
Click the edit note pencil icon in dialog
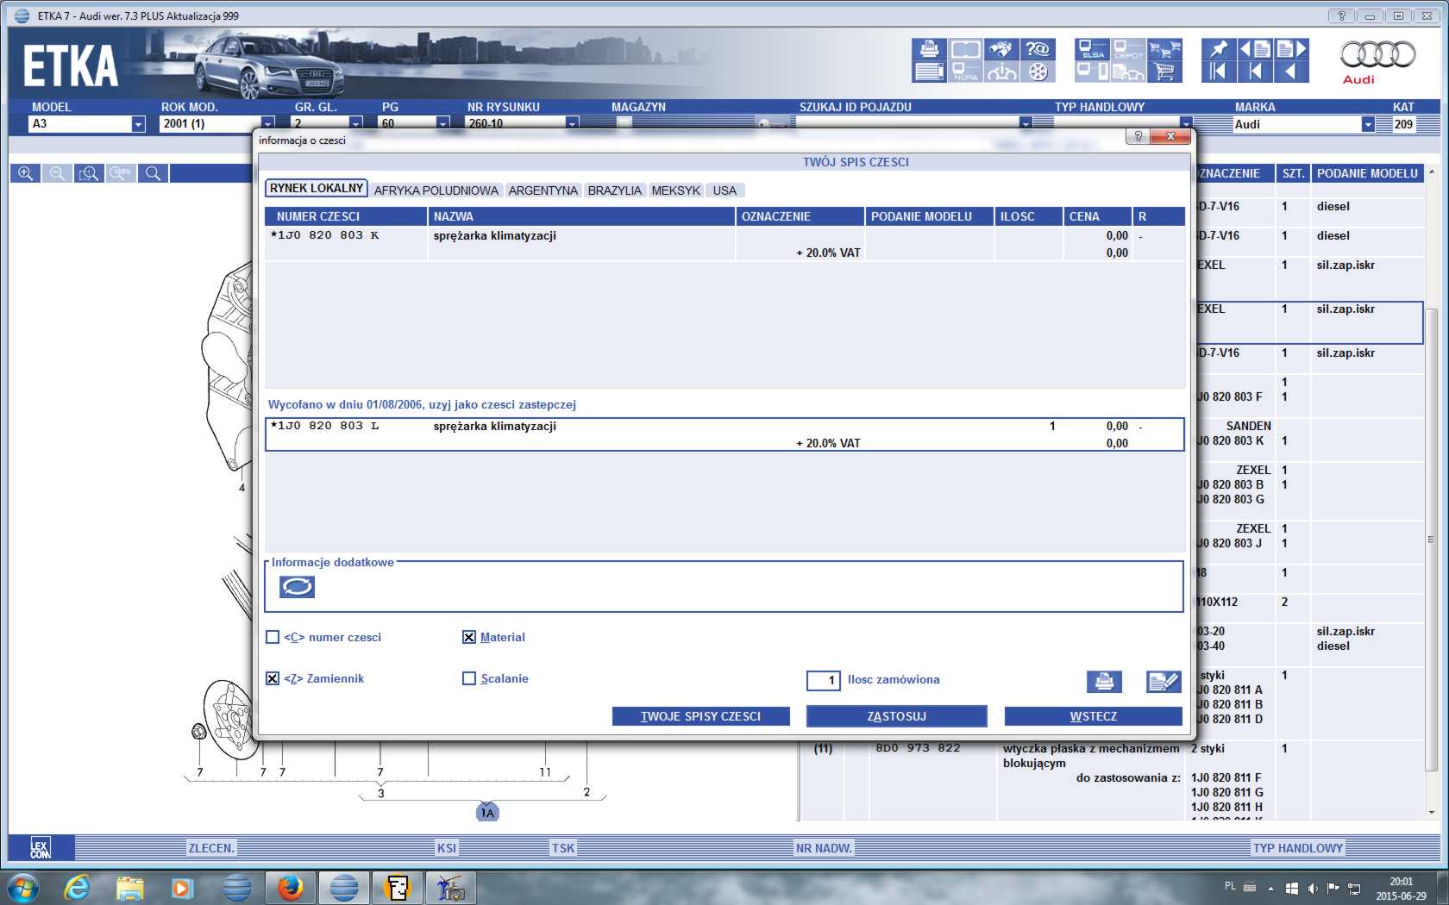click(x=1164, y=682)
